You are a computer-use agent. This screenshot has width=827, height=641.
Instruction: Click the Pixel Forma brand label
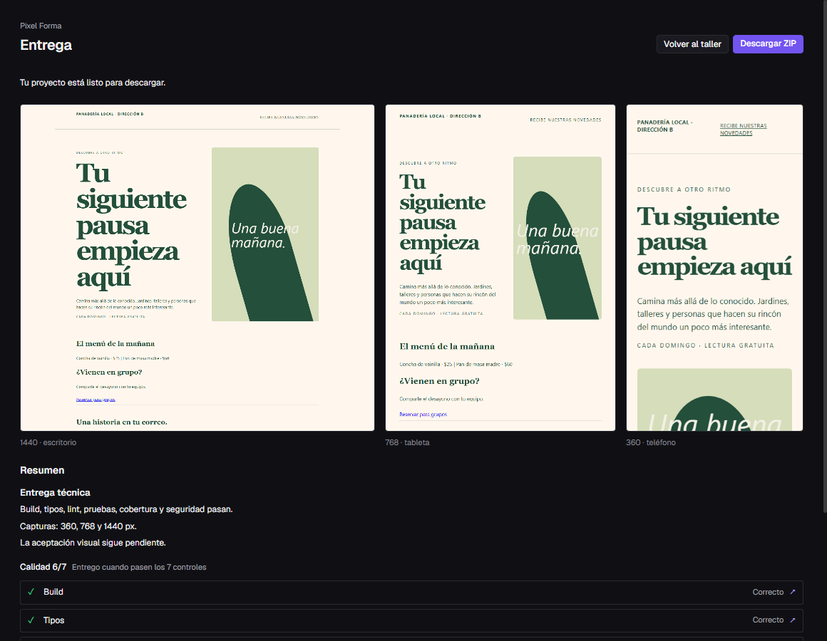[x=41, y=26]
